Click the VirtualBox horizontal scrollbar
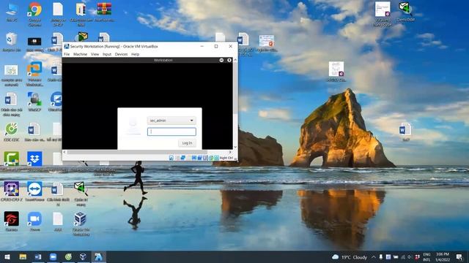Image resolution: width=469 pixels, height=263 pixels. pos(137,152)
